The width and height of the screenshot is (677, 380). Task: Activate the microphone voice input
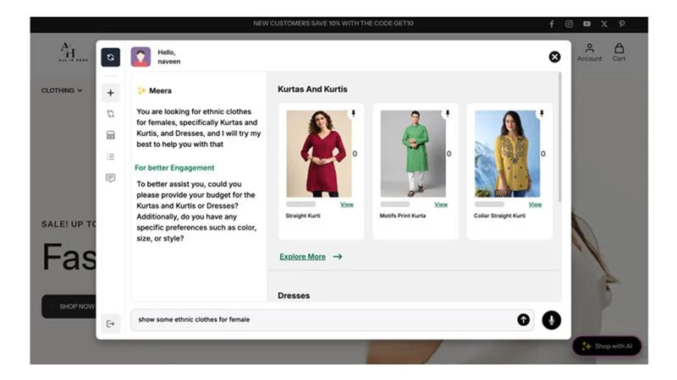552,320
